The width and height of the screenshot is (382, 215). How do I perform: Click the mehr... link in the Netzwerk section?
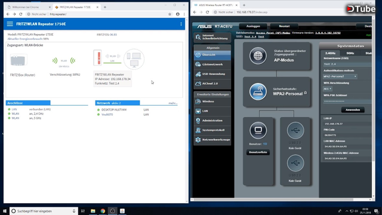pos(172,103)
